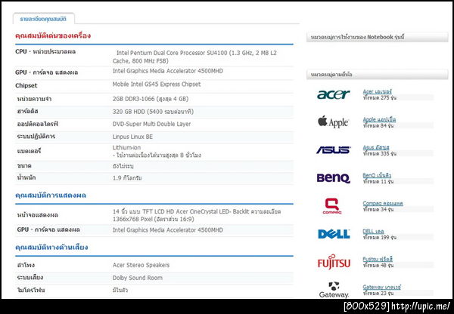
Task: Open the DELL notebooks link
Action: tap(373, 231)
